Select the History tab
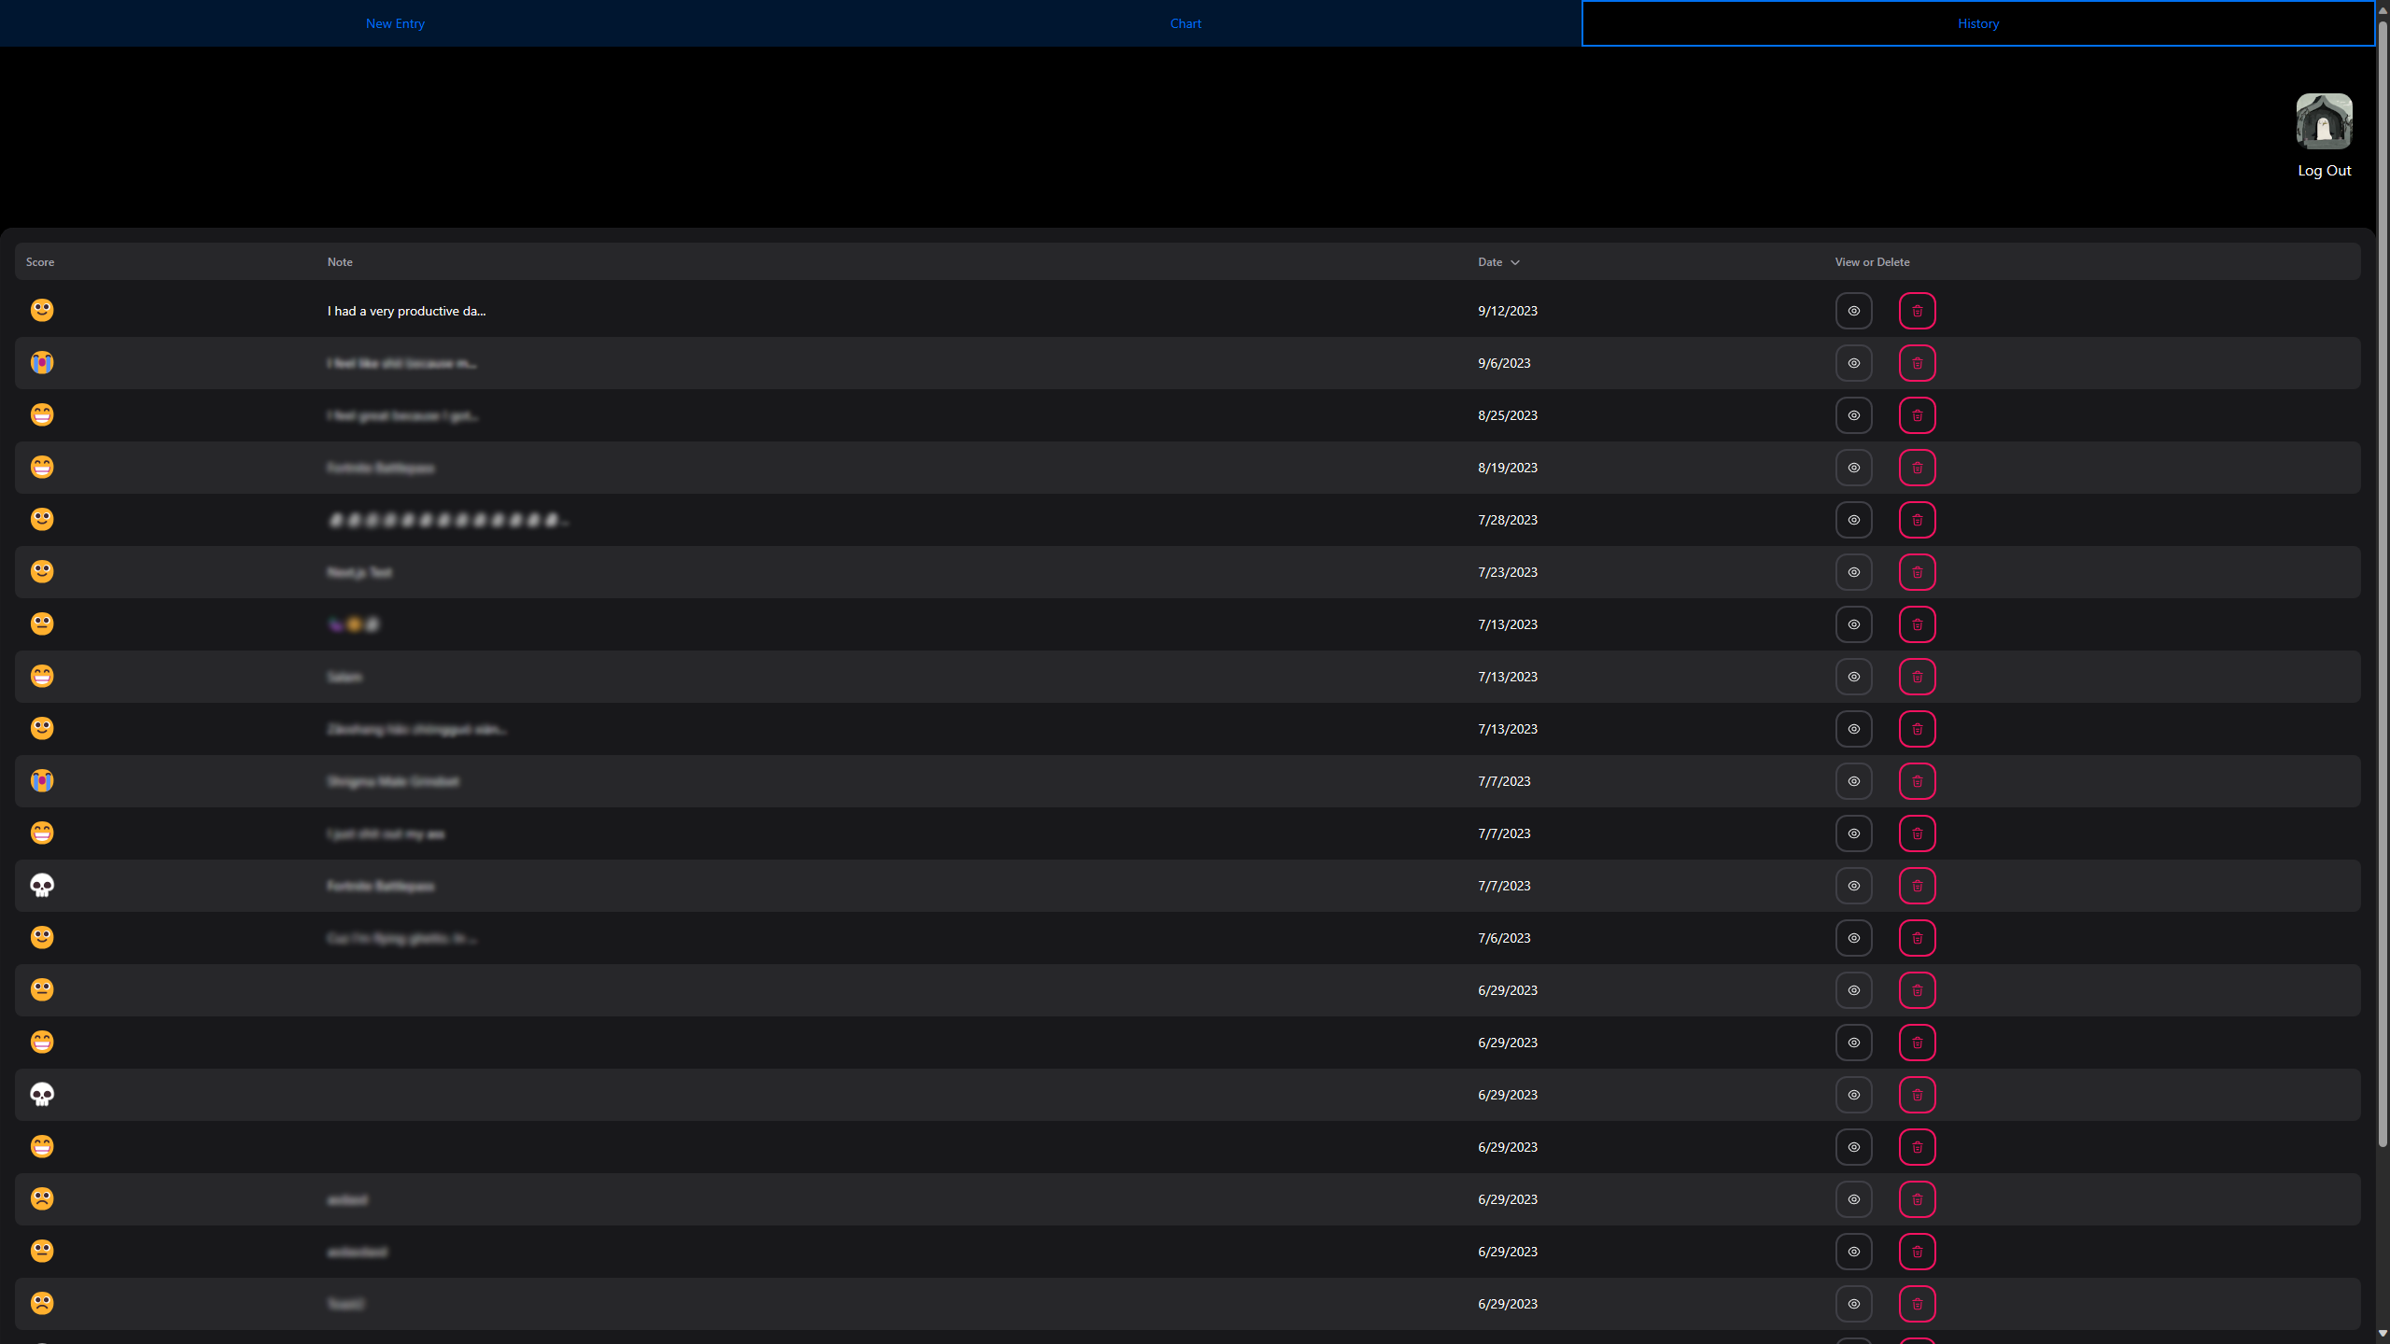 pyautogui.click(x=1977, y=23)
